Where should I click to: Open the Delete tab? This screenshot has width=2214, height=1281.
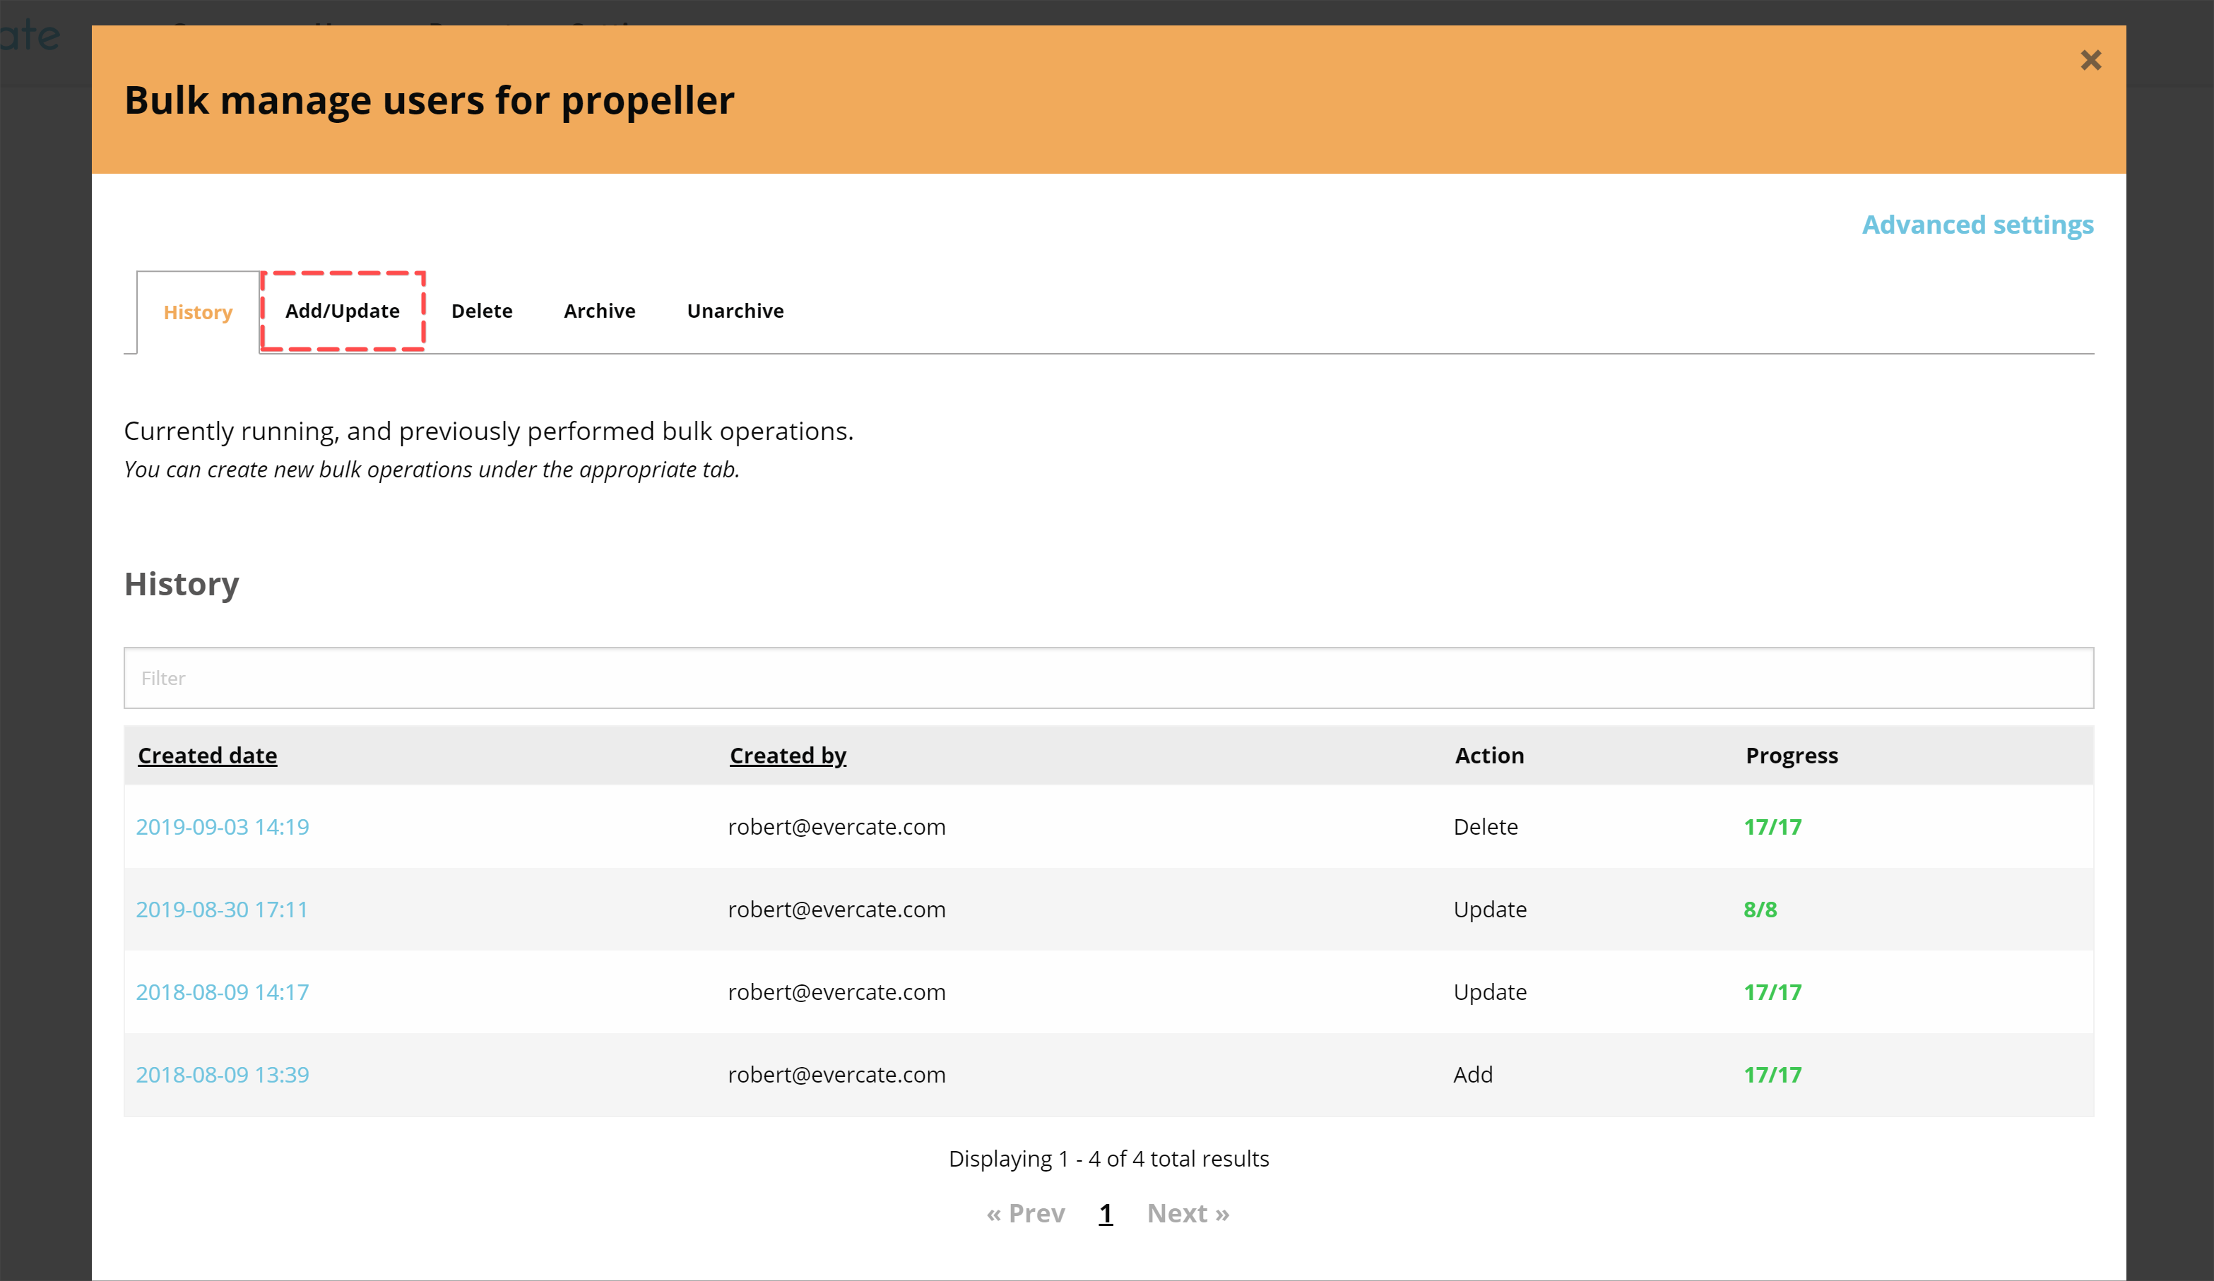click(482, 311)
